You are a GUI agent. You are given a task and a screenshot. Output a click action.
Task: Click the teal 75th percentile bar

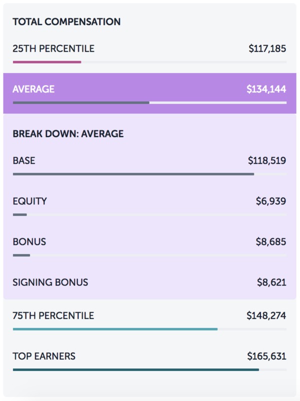click(115, 329)
